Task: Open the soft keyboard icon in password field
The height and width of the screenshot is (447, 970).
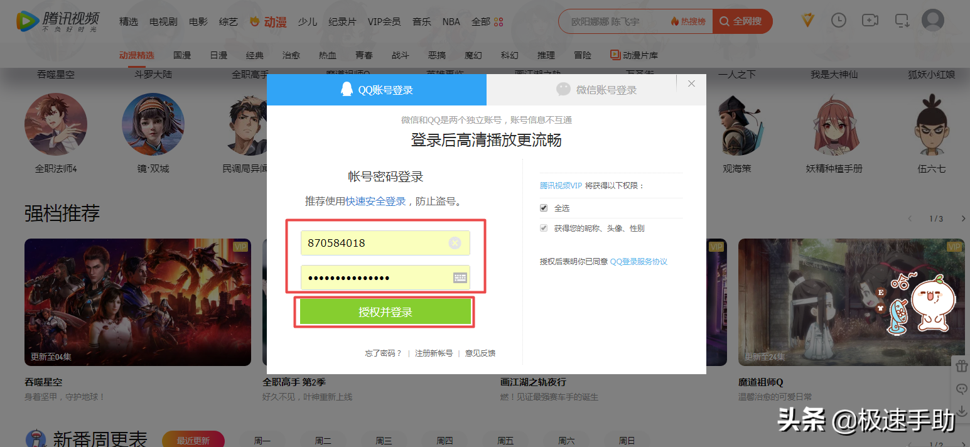Action: click(x=460, y=277)
